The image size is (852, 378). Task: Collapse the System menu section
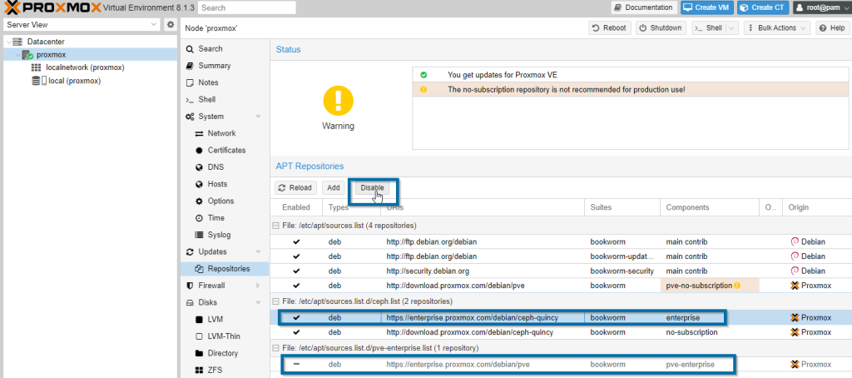[258, 117]
